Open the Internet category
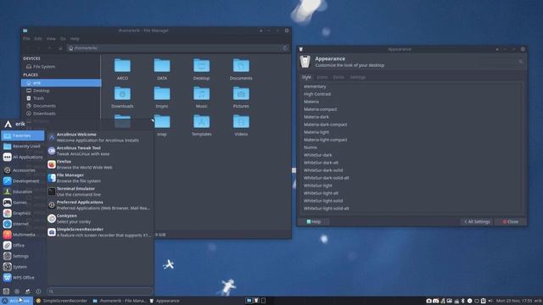The width and height of the screenshot is (543, 305). (23, 224)
